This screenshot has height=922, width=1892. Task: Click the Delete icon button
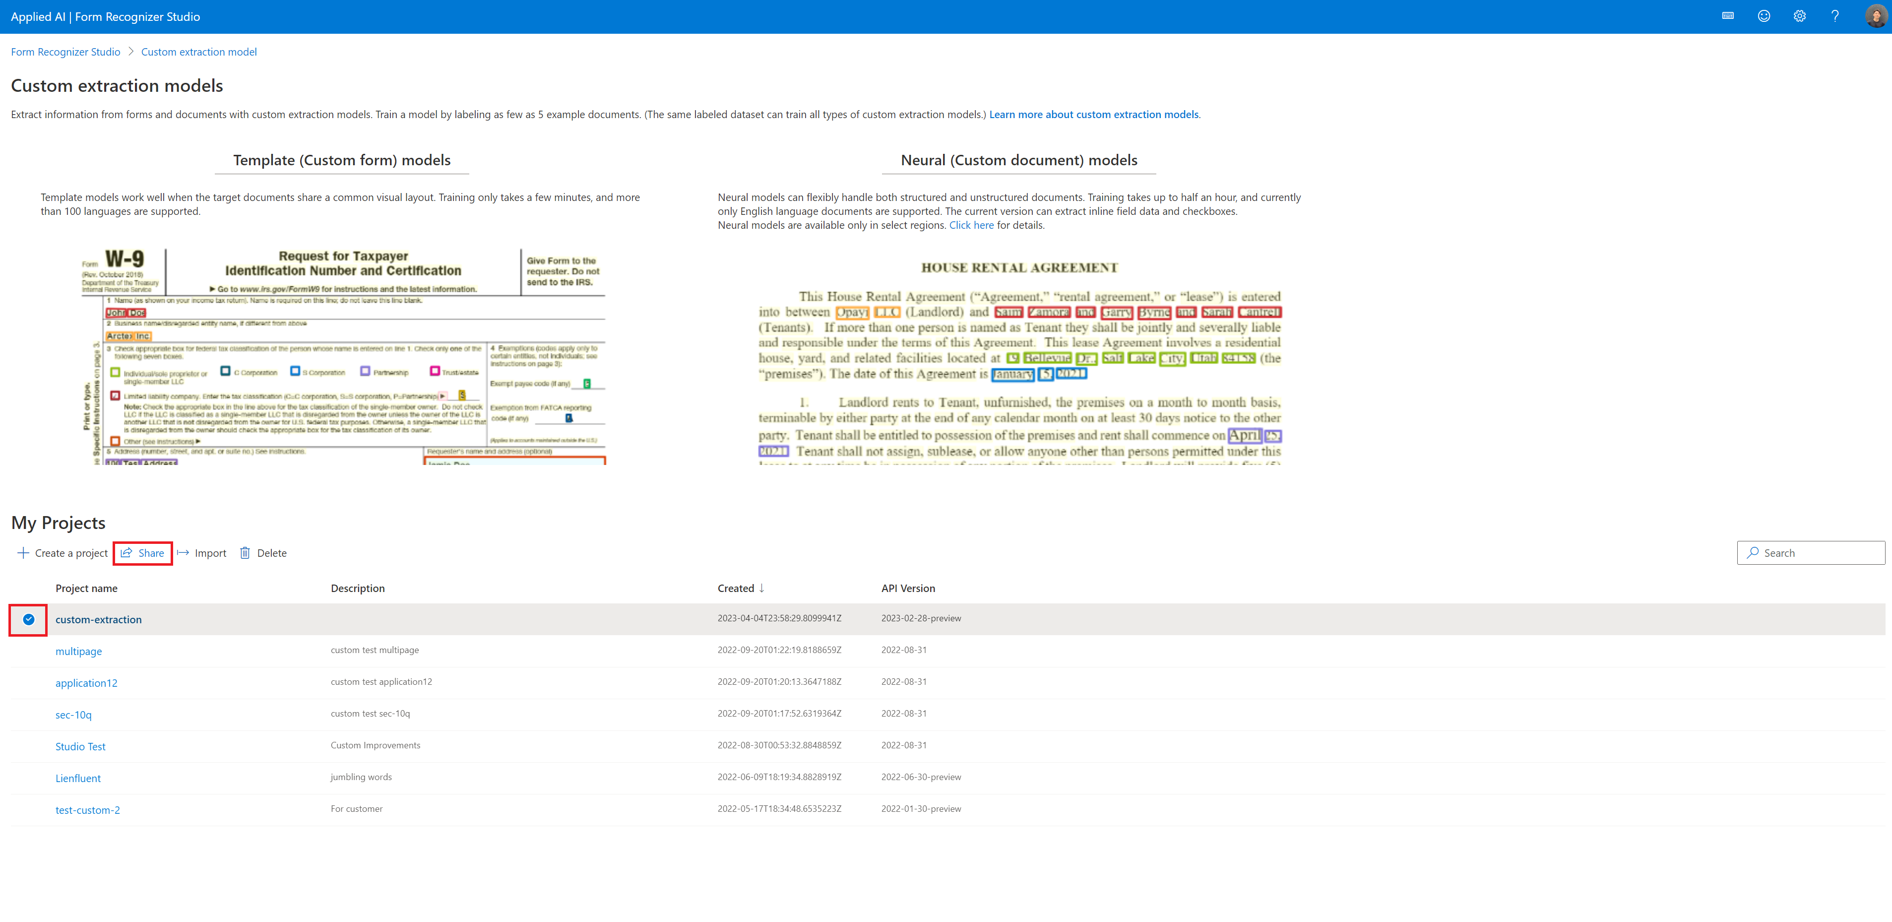(245, 553)
